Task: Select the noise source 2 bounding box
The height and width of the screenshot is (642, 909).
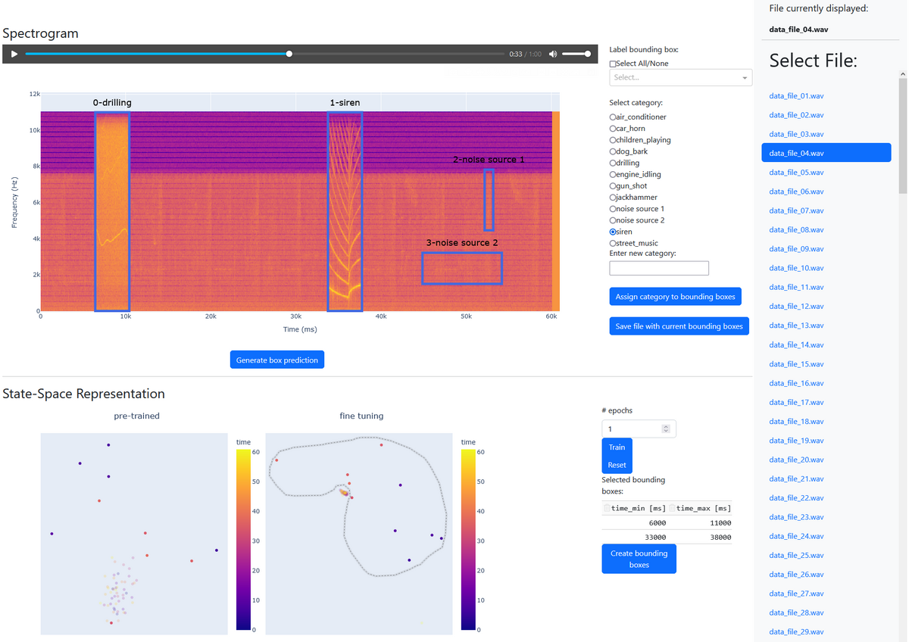Action: (462, 268)
